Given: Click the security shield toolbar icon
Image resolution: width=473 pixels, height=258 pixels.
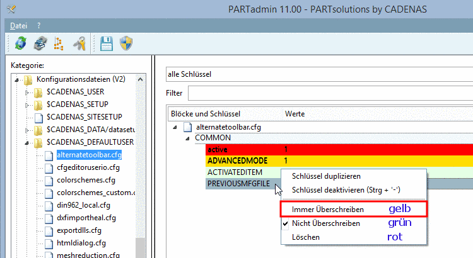Looking at the screenshot, I should (126, 43).
